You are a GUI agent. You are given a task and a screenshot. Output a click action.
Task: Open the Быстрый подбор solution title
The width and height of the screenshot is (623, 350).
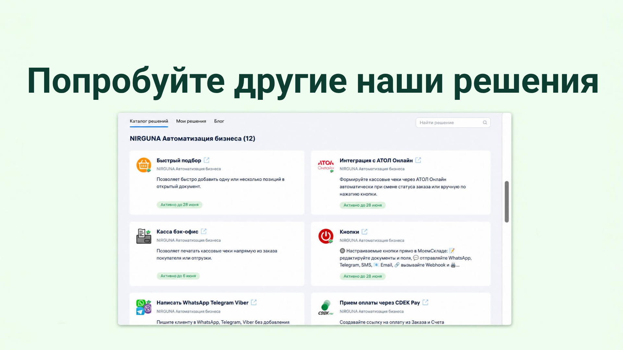(x=179, y=160)
